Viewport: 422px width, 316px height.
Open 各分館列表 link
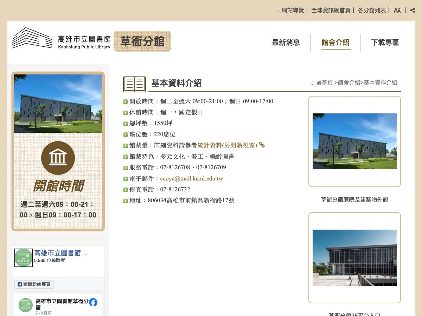(372, 11)
